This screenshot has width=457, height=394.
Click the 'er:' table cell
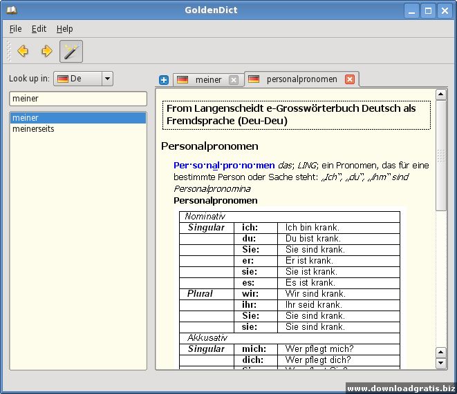(x=256, y=261)
